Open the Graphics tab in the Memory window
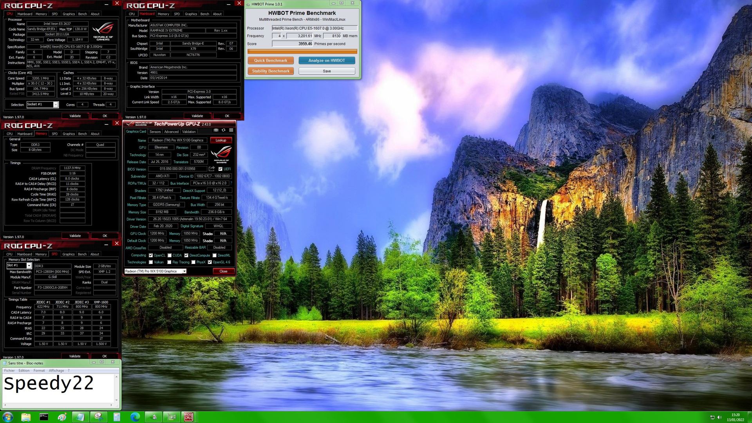 pyautogui.click(x=69, y=134)
